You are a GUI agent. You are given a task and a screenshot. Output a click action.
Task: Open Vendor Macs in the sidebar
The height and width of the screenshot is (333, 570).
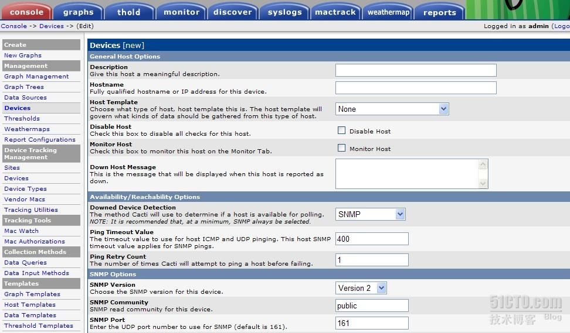(25, 199)
